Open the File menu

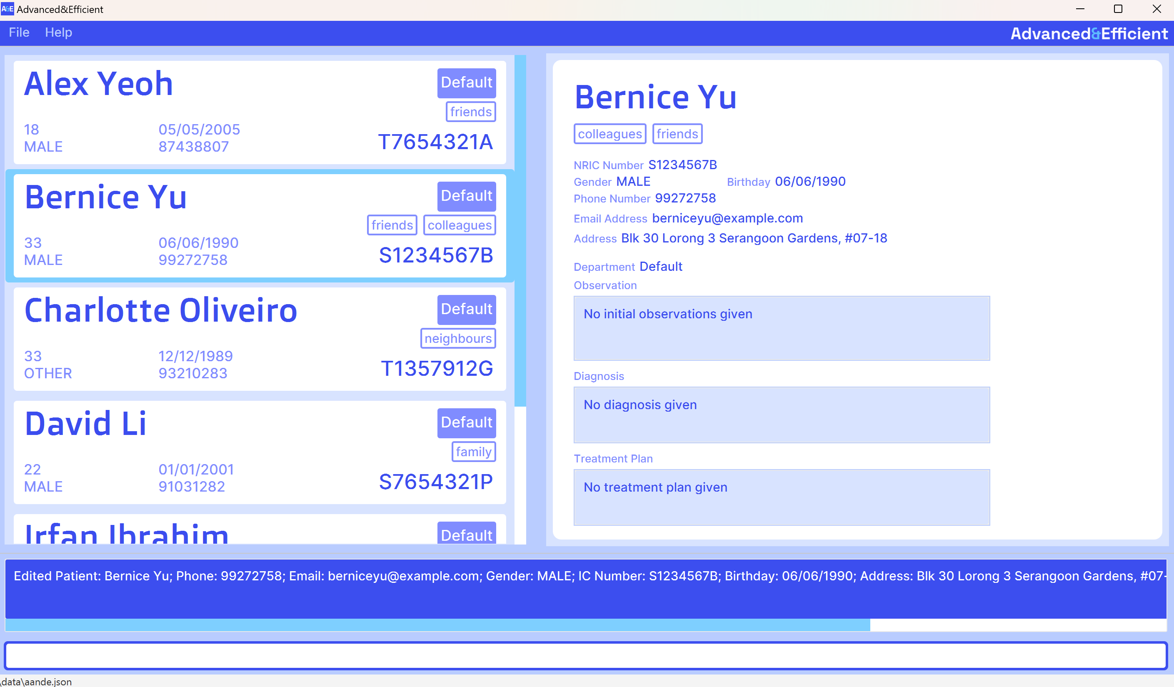[x=19, y=32]
